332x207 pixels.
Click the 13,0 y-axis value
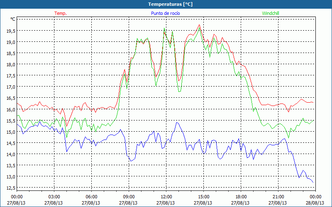[x=11, y=177]
